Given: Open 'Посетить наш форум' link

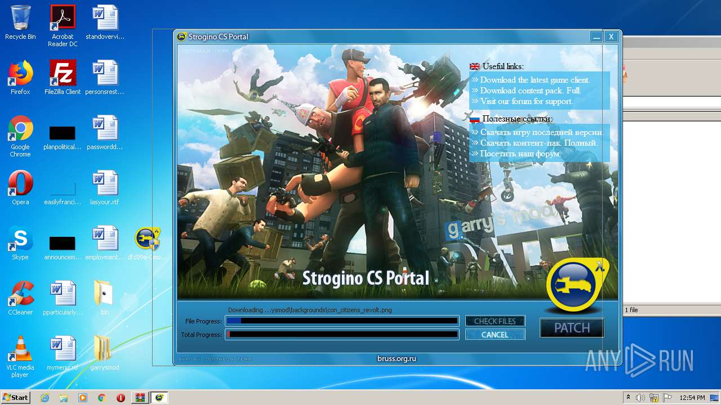Looking at the screenshot, I should click(x=520, y=154).
